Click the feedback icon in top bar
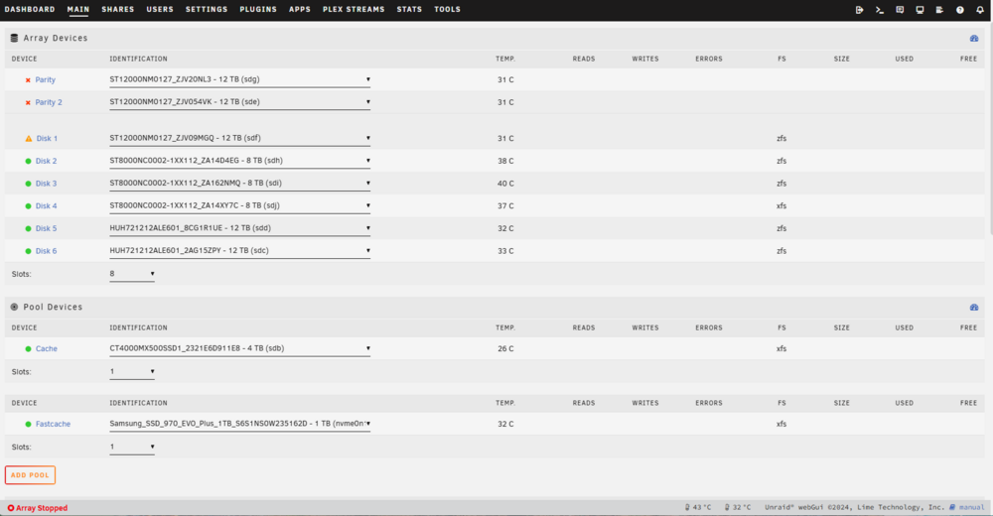 pos(900,10)
